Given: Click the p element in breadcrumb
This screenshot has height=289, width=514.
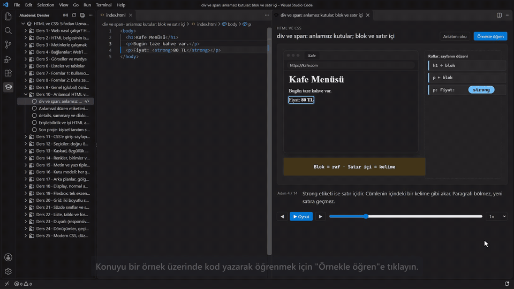Looking at the screenshot, I should pos(250,24).
